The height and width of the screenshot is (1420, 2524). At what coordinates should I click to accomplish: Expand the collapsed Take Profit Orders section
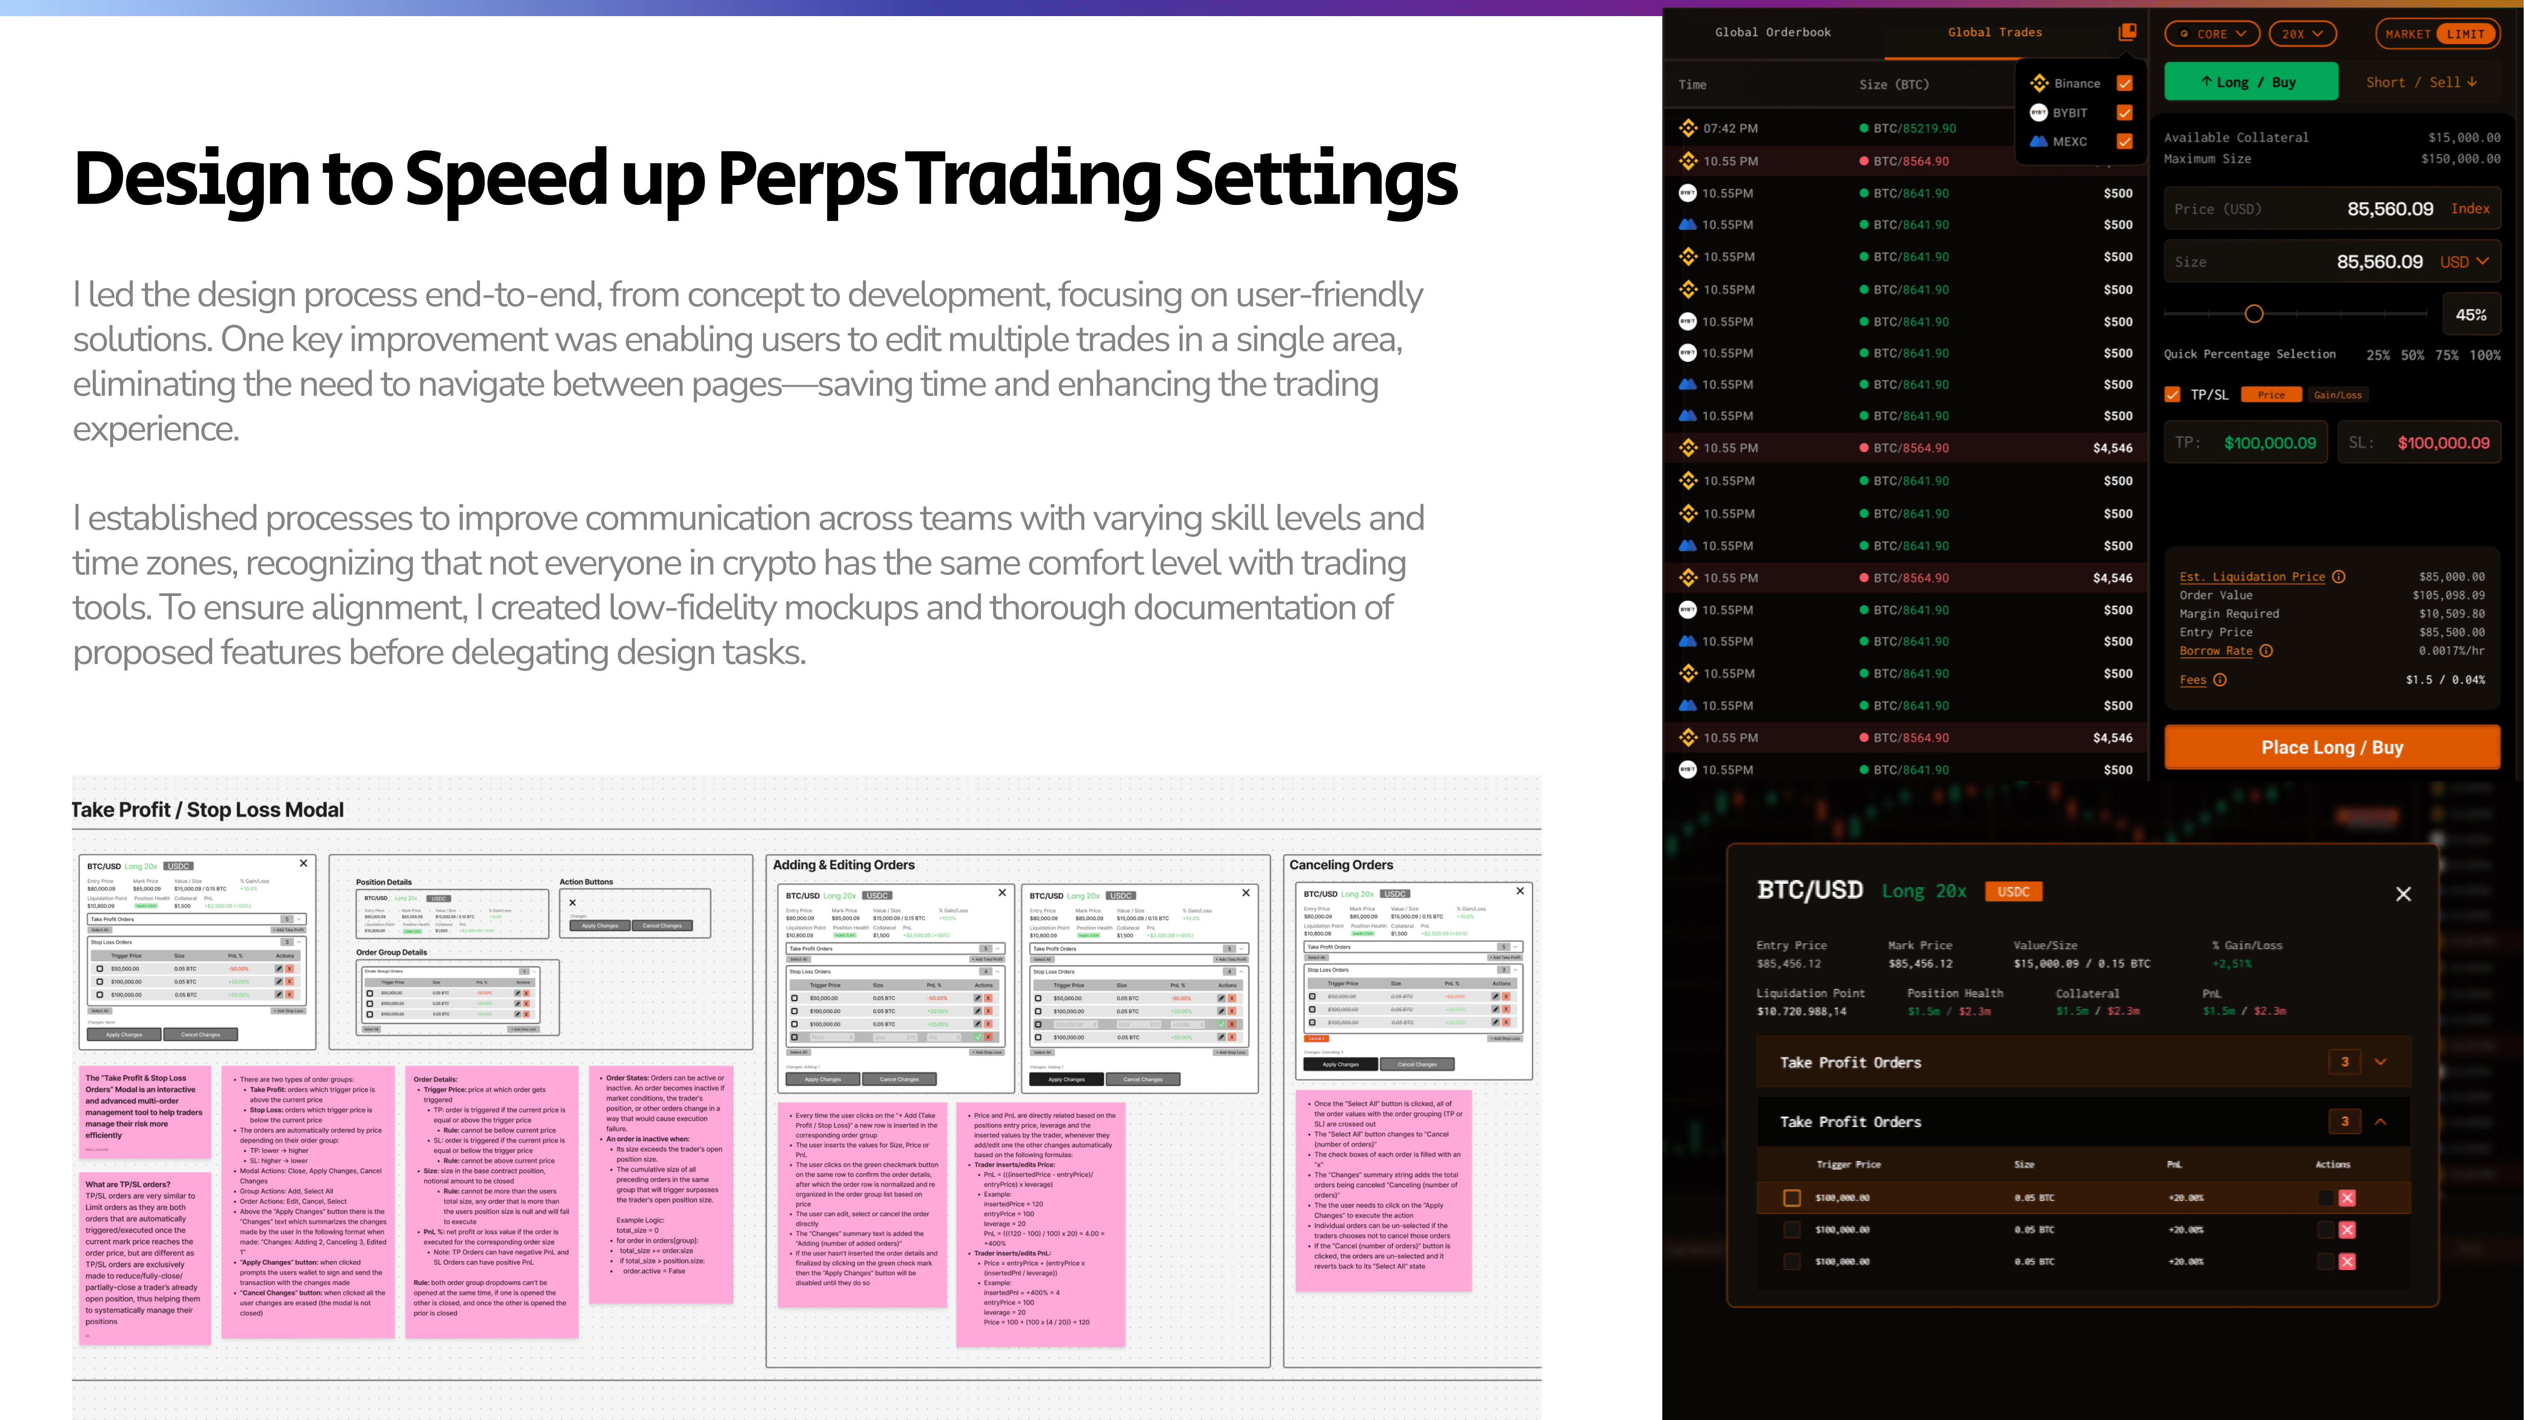(x=2380, y=1062)
